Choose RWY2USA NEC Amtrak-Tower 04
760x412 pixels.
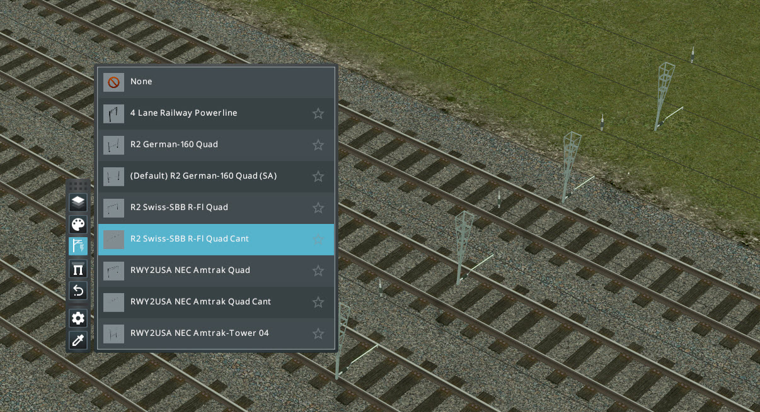(x=216, y=333)
